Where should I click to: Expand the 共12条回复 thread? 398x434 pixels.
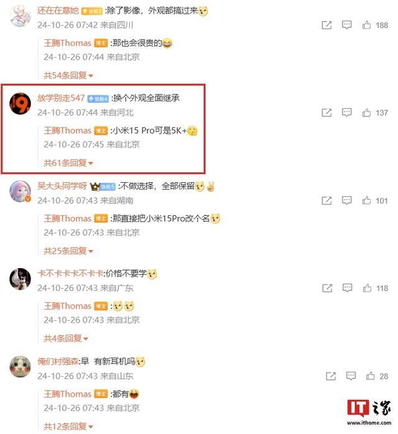pos(68,427)
